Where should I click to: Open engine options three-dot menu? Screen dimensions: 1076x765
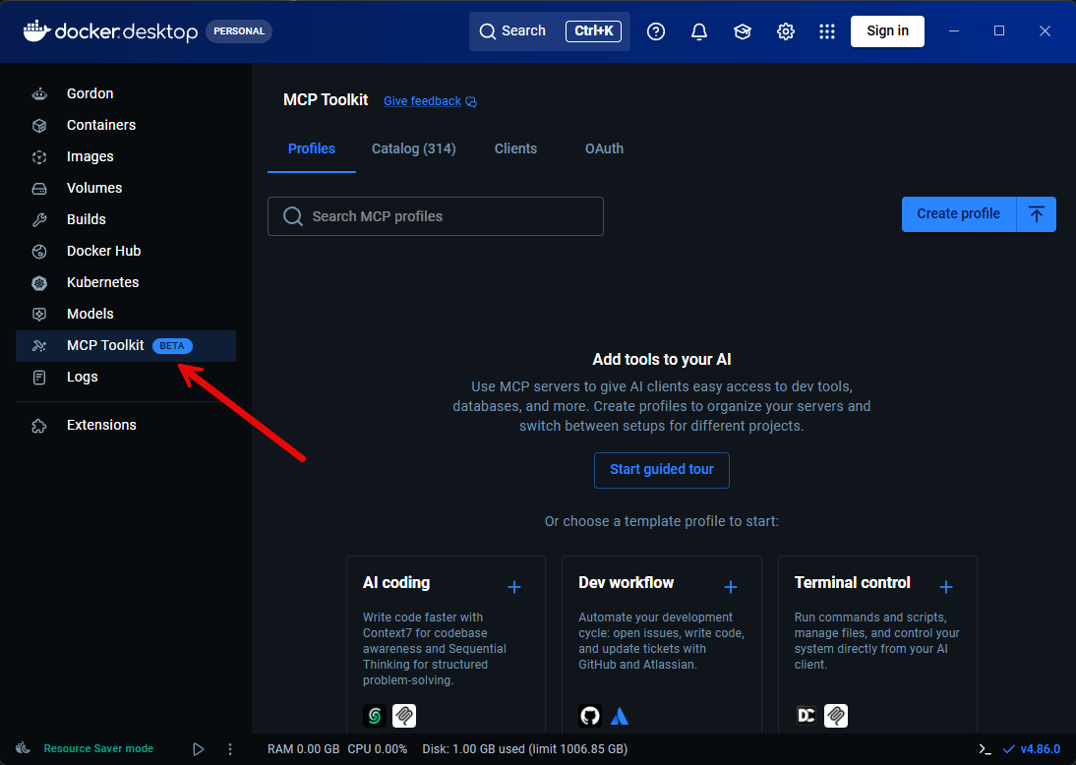[x=230, y=749]
